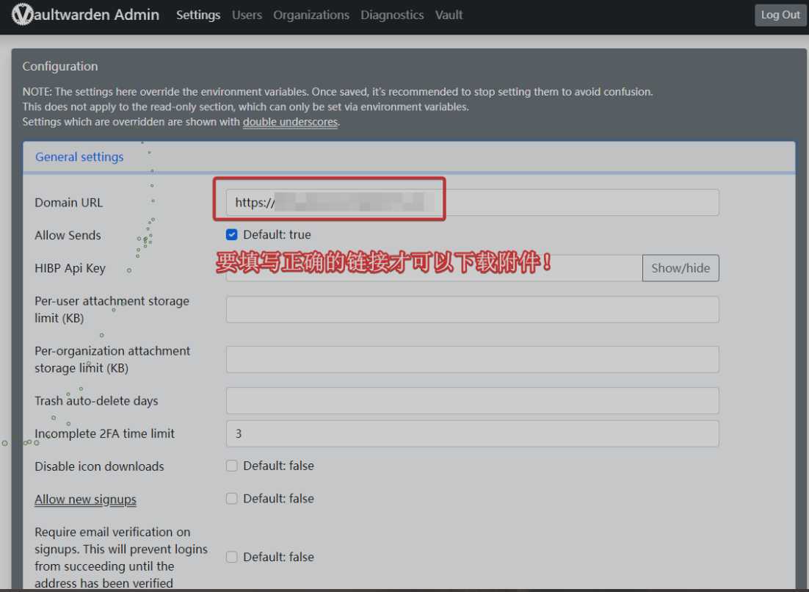Open the Diagnostics page

click(x=392, y=15)
